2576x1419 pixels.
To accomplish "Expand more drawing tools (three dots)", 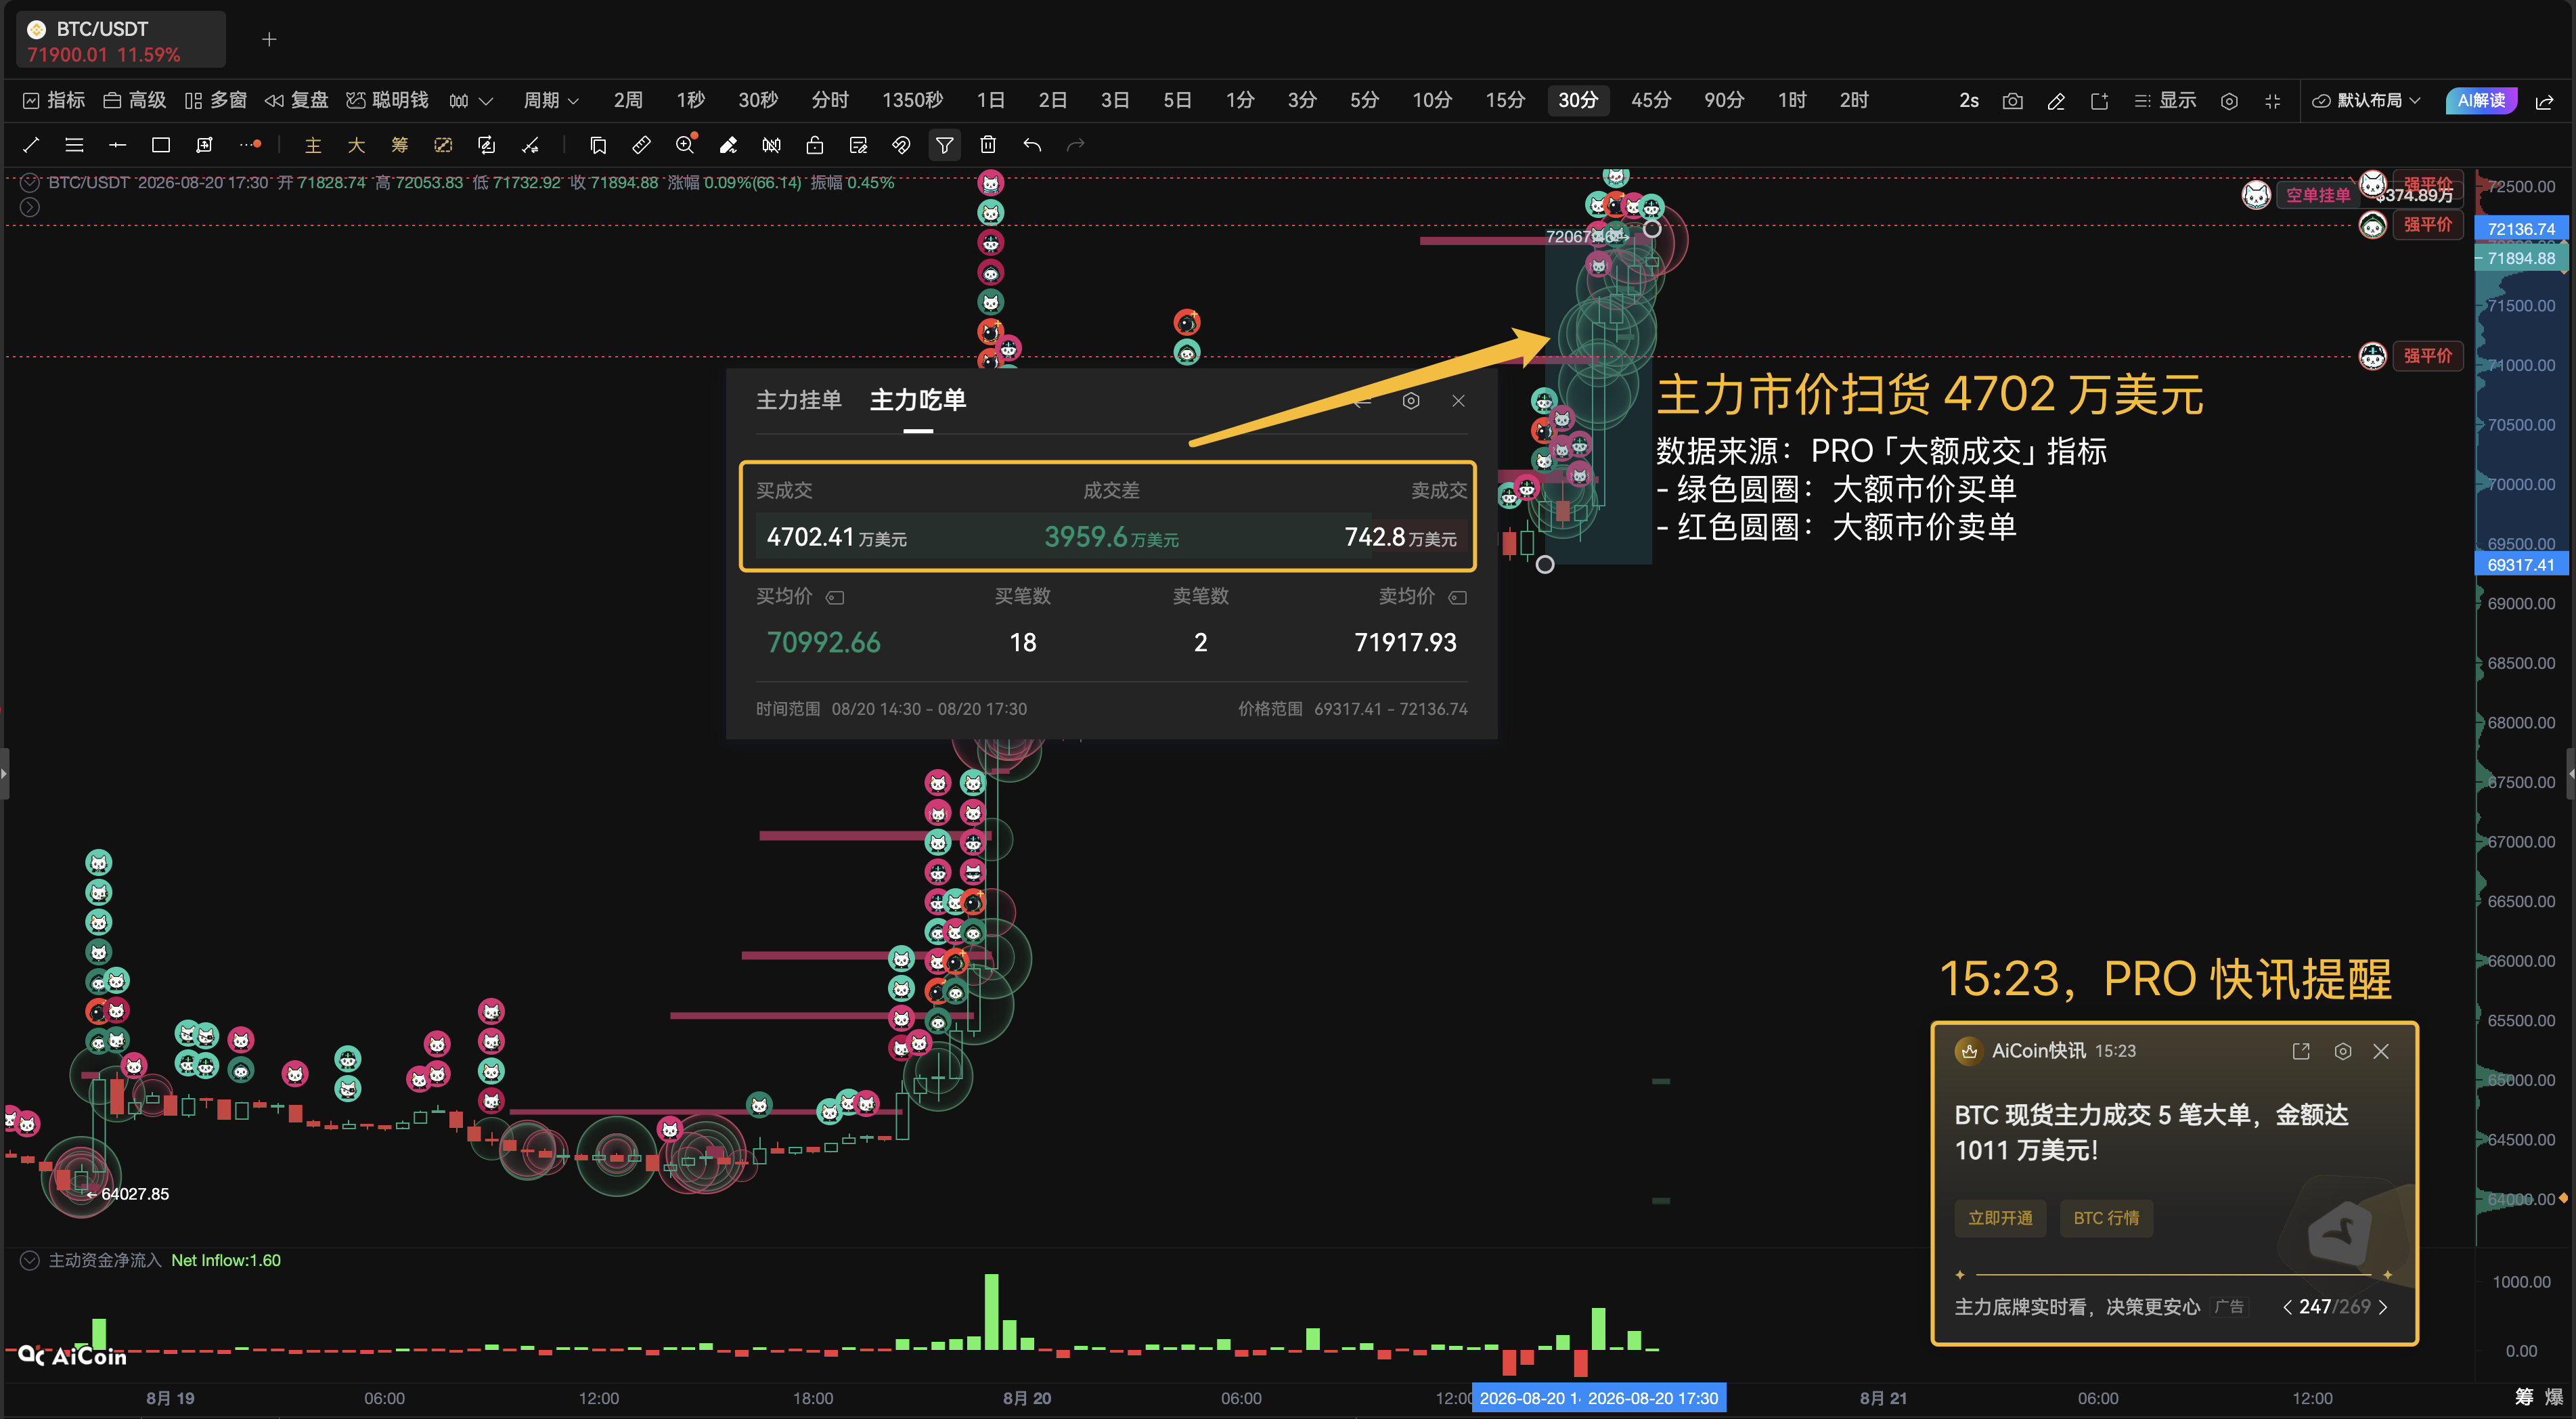I will coord(250,145).
